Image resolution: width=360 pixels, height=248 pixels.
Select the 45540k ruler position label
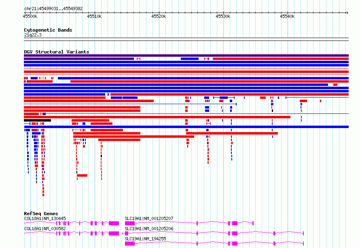287,16
